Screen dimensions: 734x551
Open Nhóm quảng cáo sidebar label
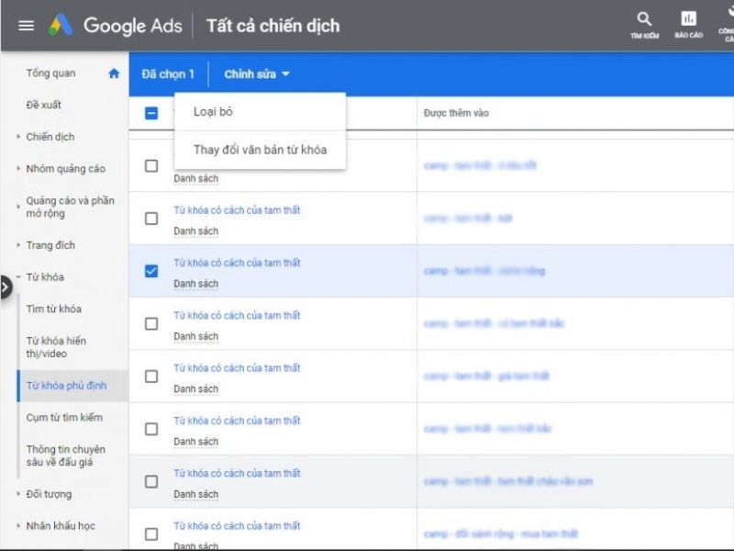(x=65, y=169)
